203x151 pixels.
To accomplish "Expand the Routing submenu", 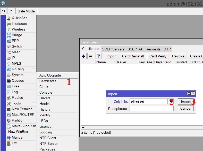I will tap(18, 69).
